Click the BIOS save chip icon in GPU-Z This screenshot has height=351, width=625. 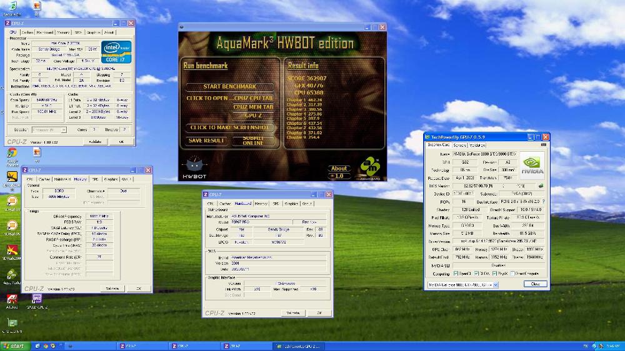(541, 185)
